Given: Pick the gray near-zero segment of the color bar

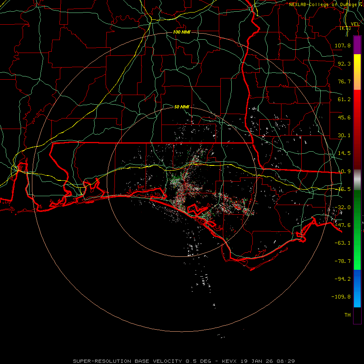Looking at the screenshot, I should (x=357, y=180).
